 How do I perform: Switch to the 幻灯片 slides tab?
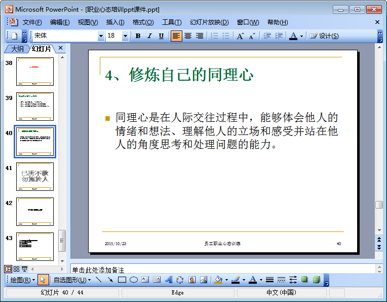click(x=42, y=49)
